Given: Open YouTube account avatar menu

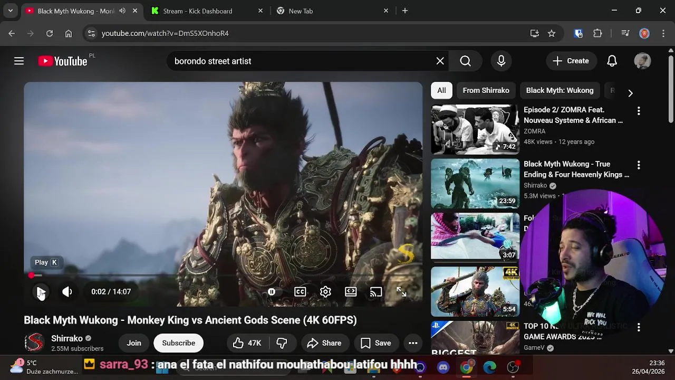Looking at the screenshot, I should pyautogui.click(x=642, y=61).
